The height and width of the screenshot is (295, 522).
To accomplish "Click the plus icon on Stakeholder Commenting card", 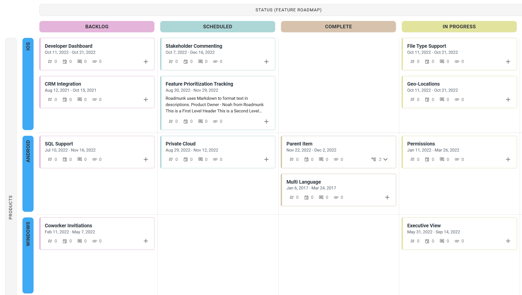I will (x=266, y=62).
